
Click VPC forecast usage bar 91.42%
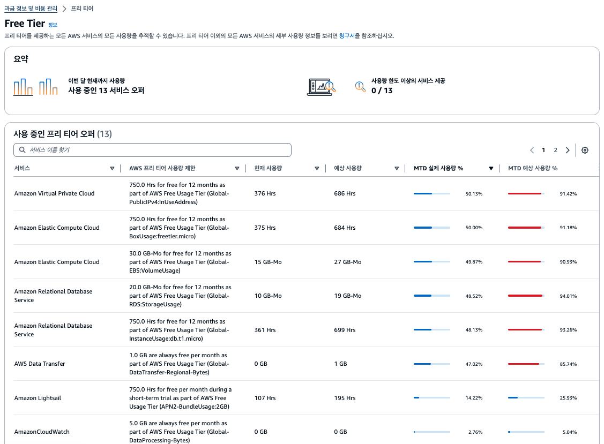click(526, 194)
